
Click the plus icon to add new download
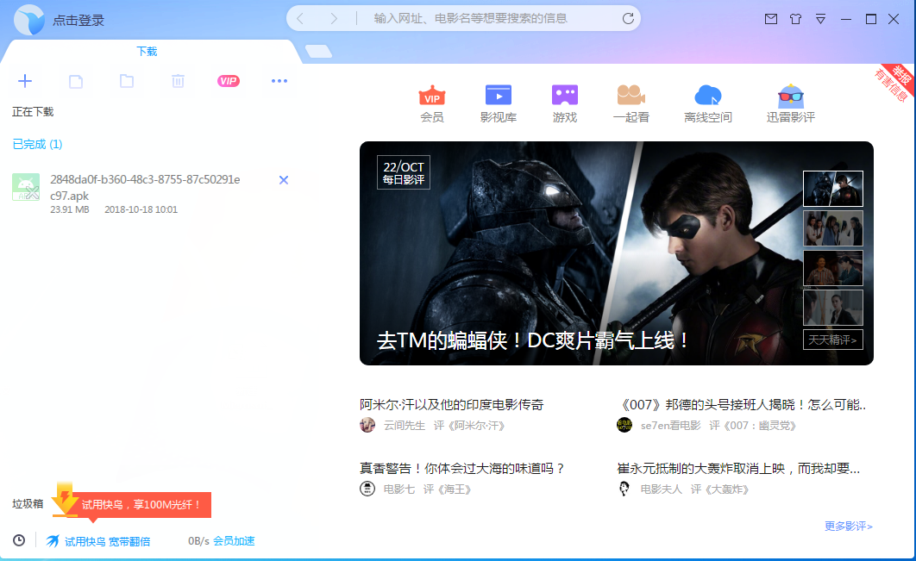[x=25, y=81]
